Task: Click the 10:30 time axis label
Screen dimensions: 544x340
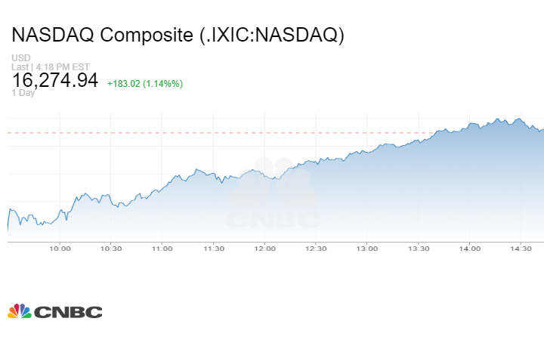Action: click(111, 249)
